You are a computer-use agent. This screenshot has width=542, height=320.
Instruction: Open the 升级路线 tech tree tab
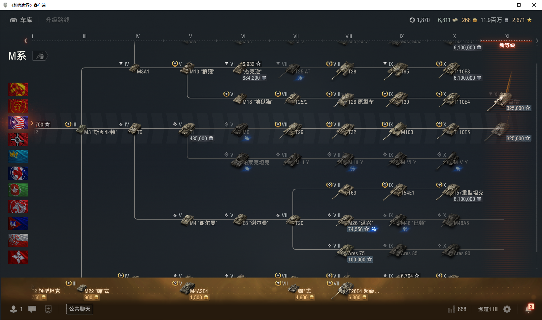pyautogui.click(x=57, y=20)
